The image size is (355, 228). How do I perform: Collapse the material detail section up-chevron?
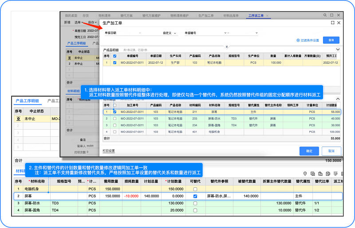click(338, 99)
